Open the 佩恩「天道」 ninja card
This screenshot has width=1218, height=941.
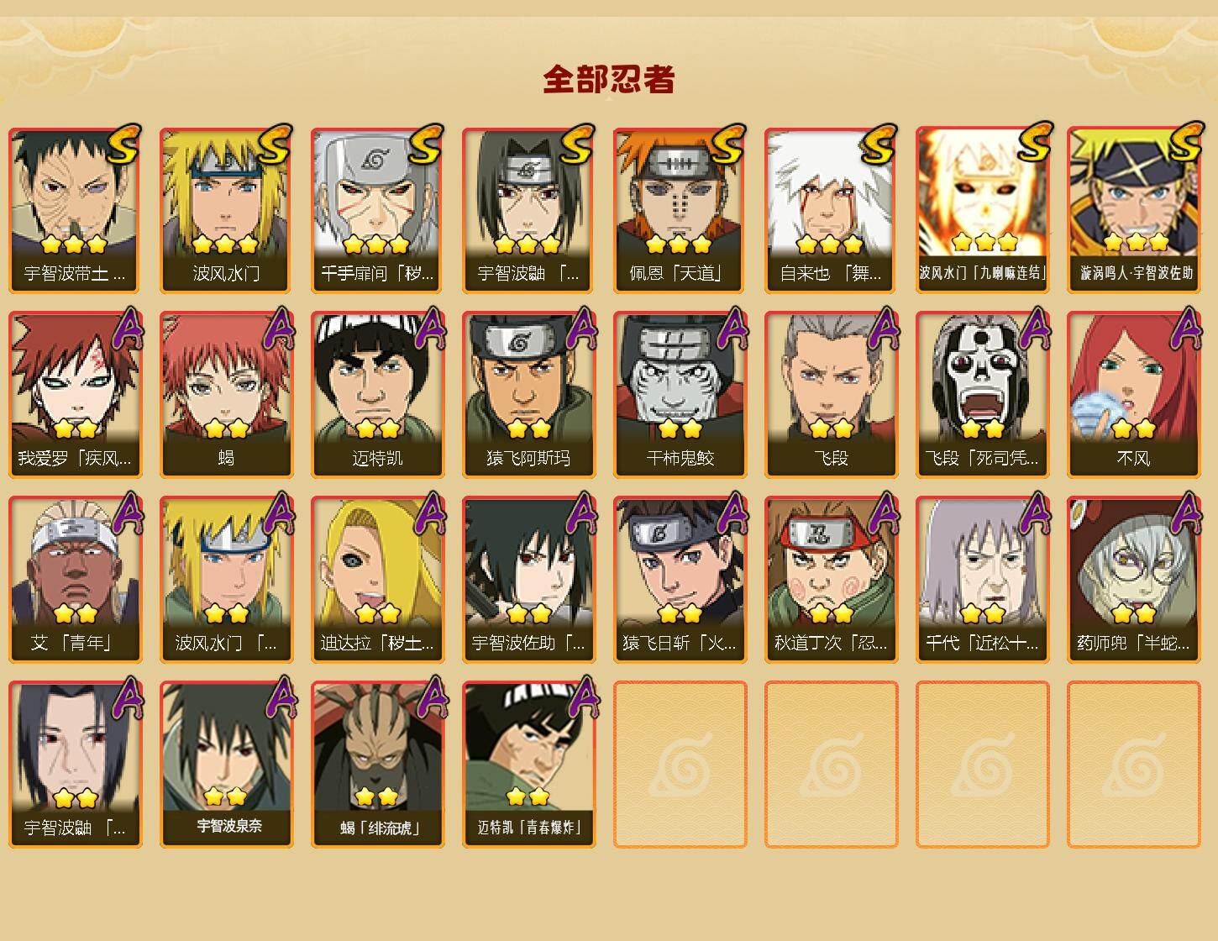pos(680,210)
